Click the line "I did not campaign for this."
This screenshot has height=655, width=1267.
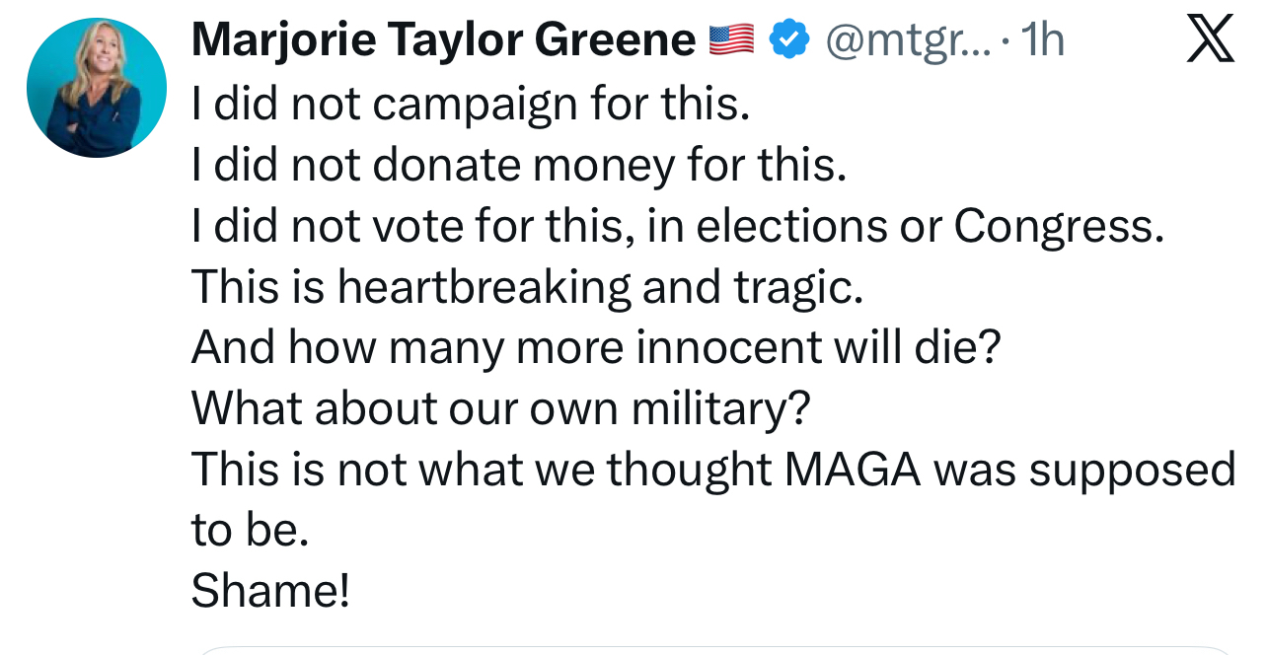[471, 105]
